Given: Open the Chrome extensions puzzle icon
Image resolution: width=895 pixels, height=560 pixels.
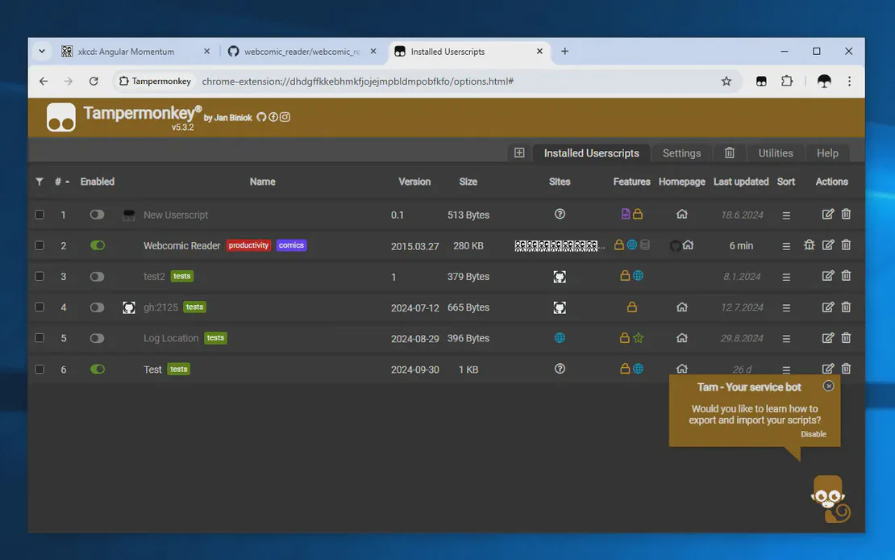Looking at the screenshot, I should click(x=787, y=81).
